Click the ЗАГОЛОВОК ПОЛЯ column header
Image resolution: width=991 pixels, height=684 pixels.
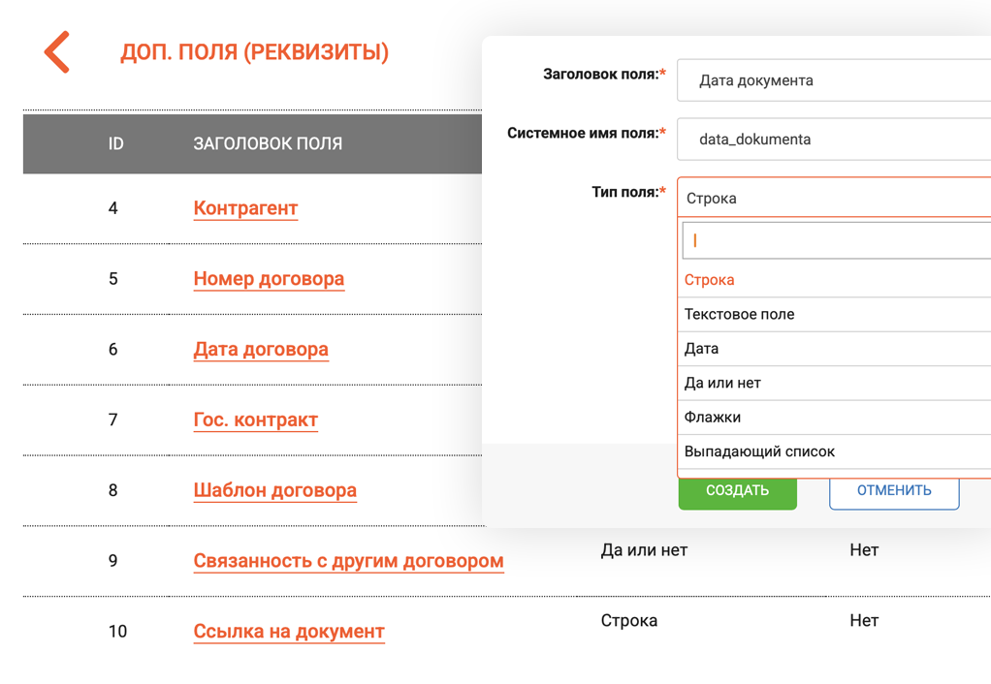coord(268,143)
